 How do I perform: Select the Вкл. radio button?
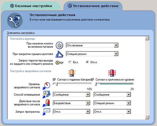70,62
